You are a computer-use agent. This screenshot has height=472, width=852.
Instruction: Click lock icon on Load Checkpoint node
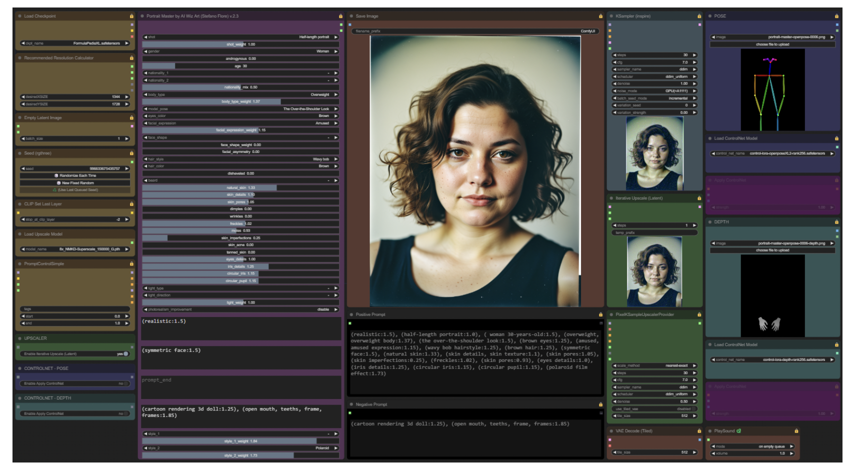click(131, 16)
